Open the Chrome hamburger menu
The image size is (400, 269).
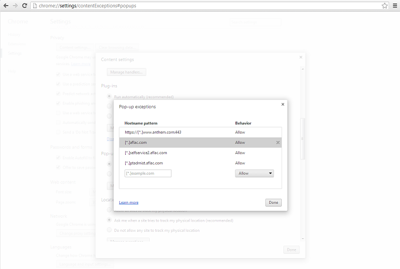(394, 5)
